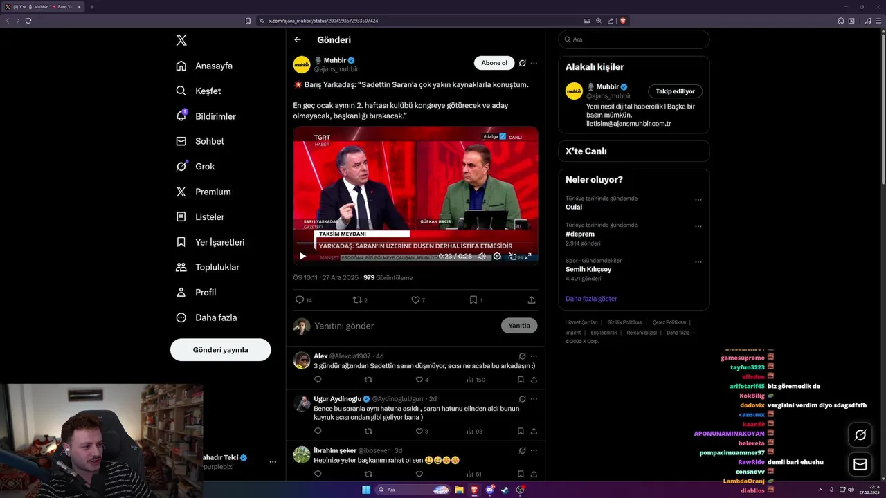Like the main post with 7 likes

point(418,300)
